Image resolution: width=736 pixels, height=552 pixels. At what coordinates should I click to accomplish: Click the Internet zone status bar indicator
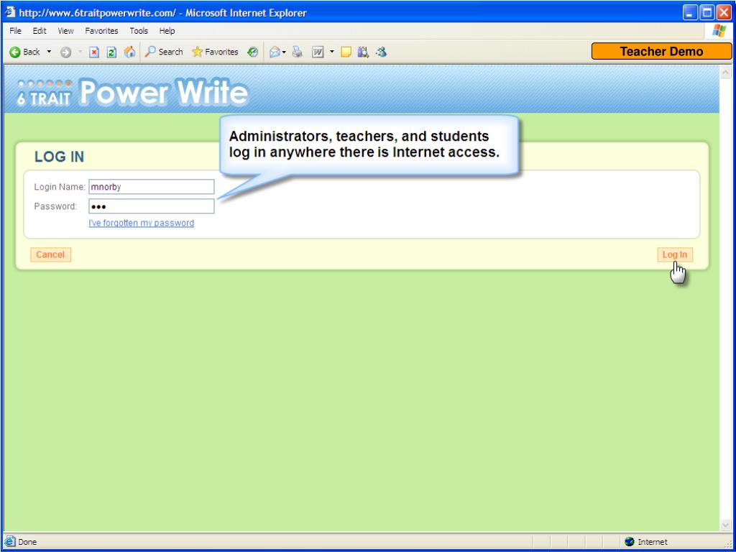pyautogui.click(x=646, y=542)
